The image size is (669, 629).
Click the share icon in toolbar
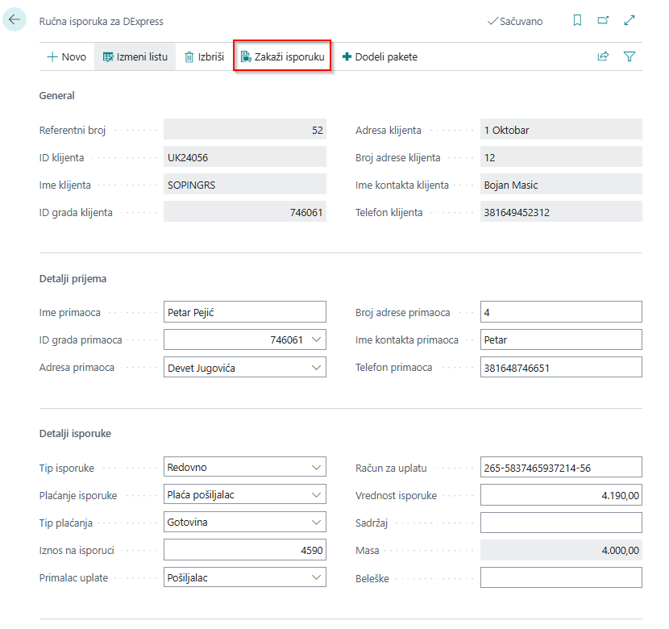pos(603,57)
